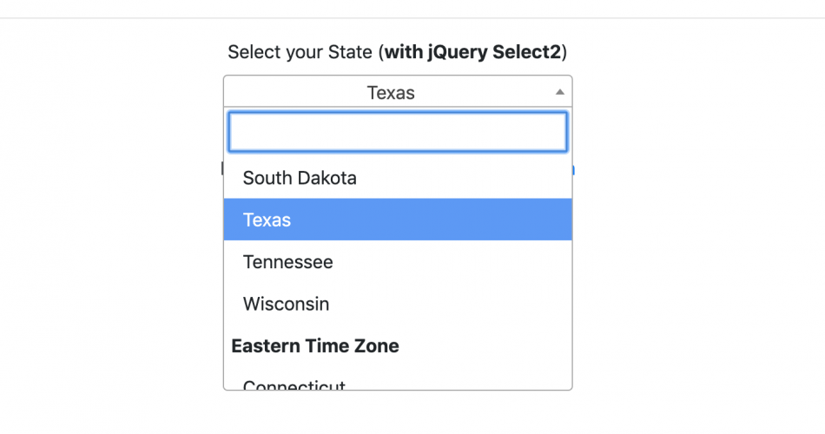
Task: Click the selected value Texas in the select box
Action: (391, 92)
